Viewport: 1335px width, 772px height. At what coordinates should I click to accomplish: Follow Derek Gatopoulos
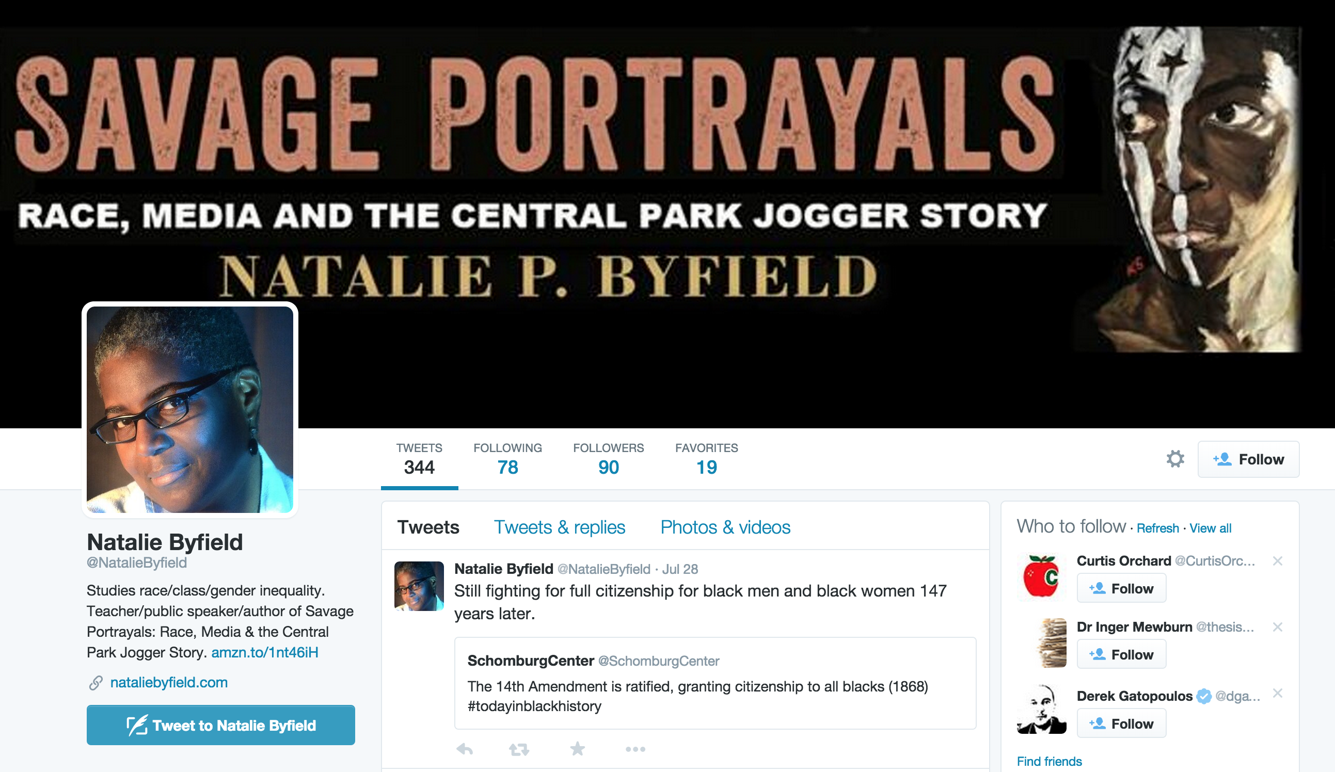point(1121,723)
